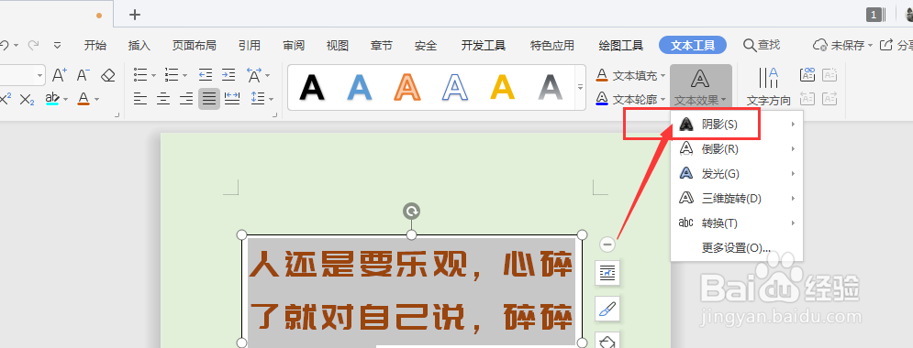Open bullet list style dropdown arrow
This screenshot has height=348, width=913.
(x=153, y=75)
